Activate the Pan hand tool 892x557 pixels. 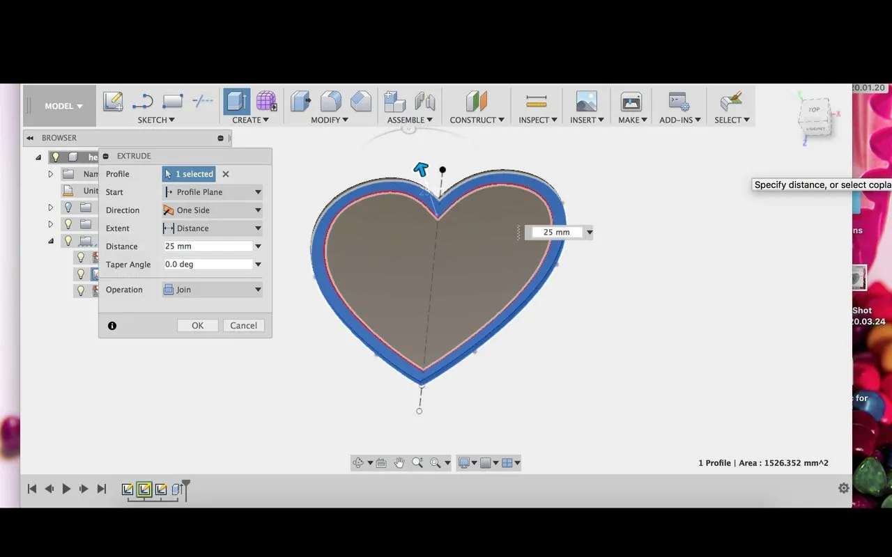(x=399, y=463)
